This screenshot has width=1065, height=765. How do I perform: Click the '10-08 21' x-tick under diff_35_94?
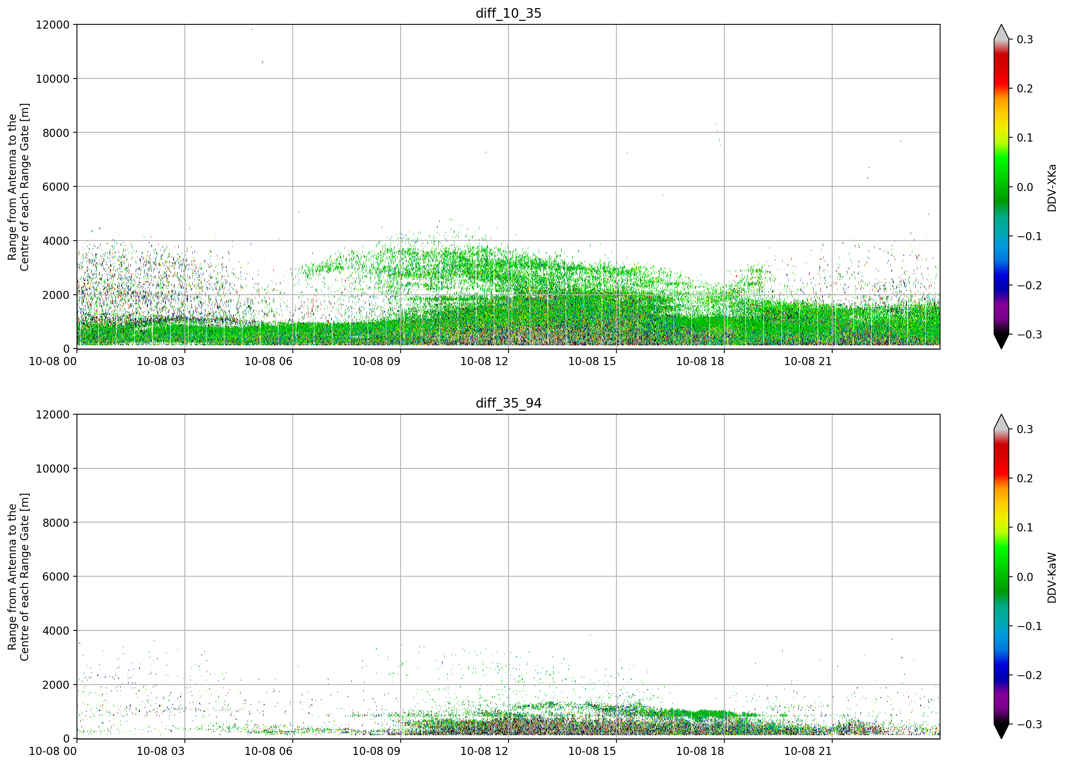tap(808, 751)
